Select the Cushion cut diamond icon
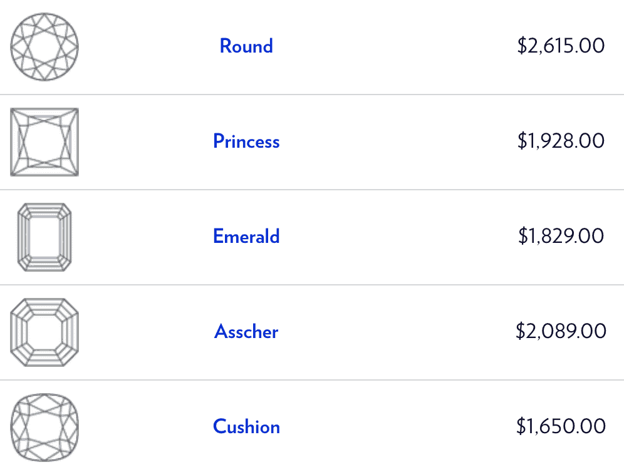This screenshot has height=472, width=624. click(x=45, y=427)
